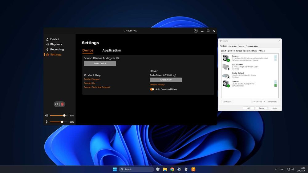Open the Version History link
The image size is (308, 173).
157,85
